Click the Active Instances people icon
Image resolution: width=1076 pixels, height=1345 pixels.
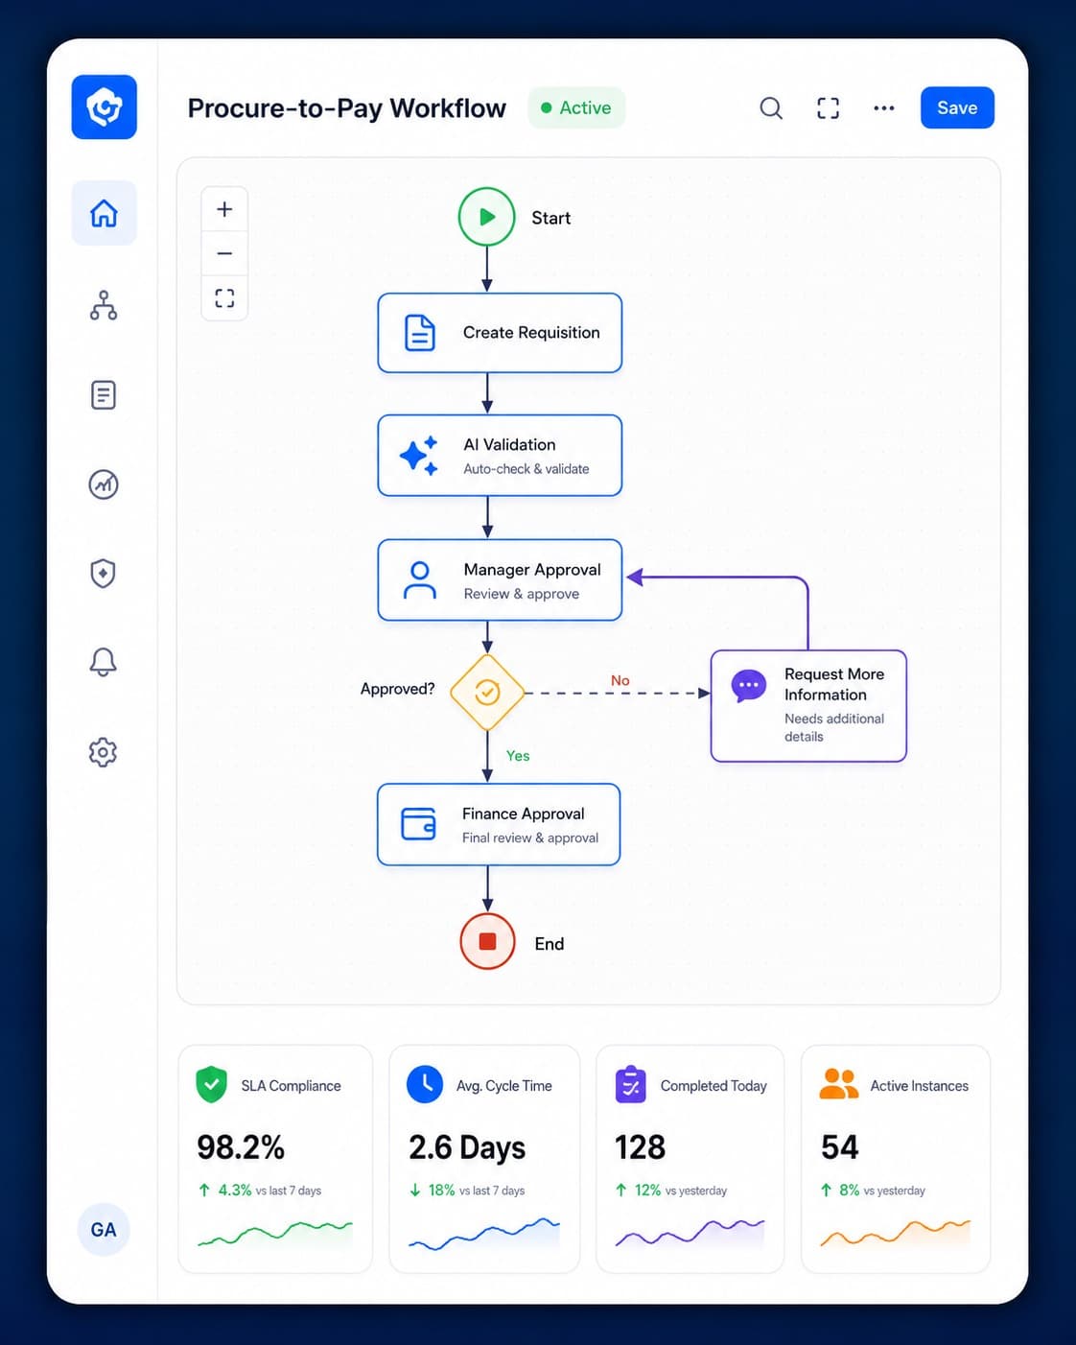[839, 1084]
